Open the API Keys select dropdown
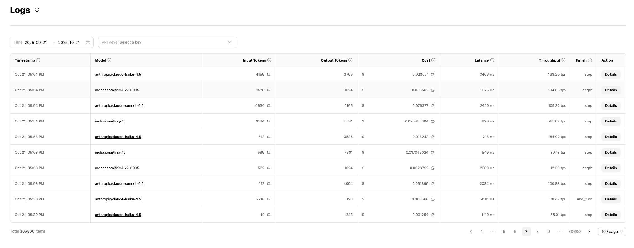The height and width of the screenshot is (248, 634). [x=167, y=42]
